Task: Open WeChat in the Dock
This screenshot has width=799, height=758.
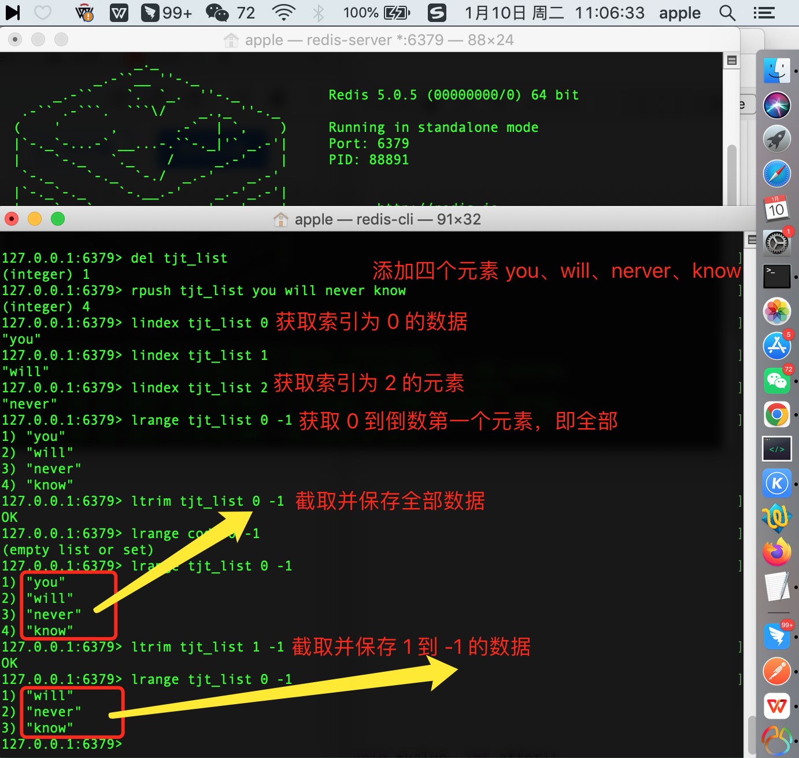Action: click(777, 381)
